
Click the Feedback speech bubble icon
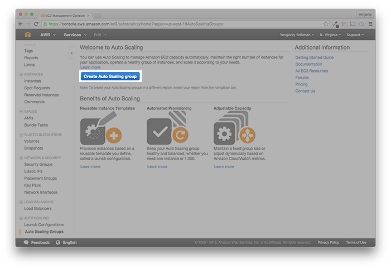point(26,242)
